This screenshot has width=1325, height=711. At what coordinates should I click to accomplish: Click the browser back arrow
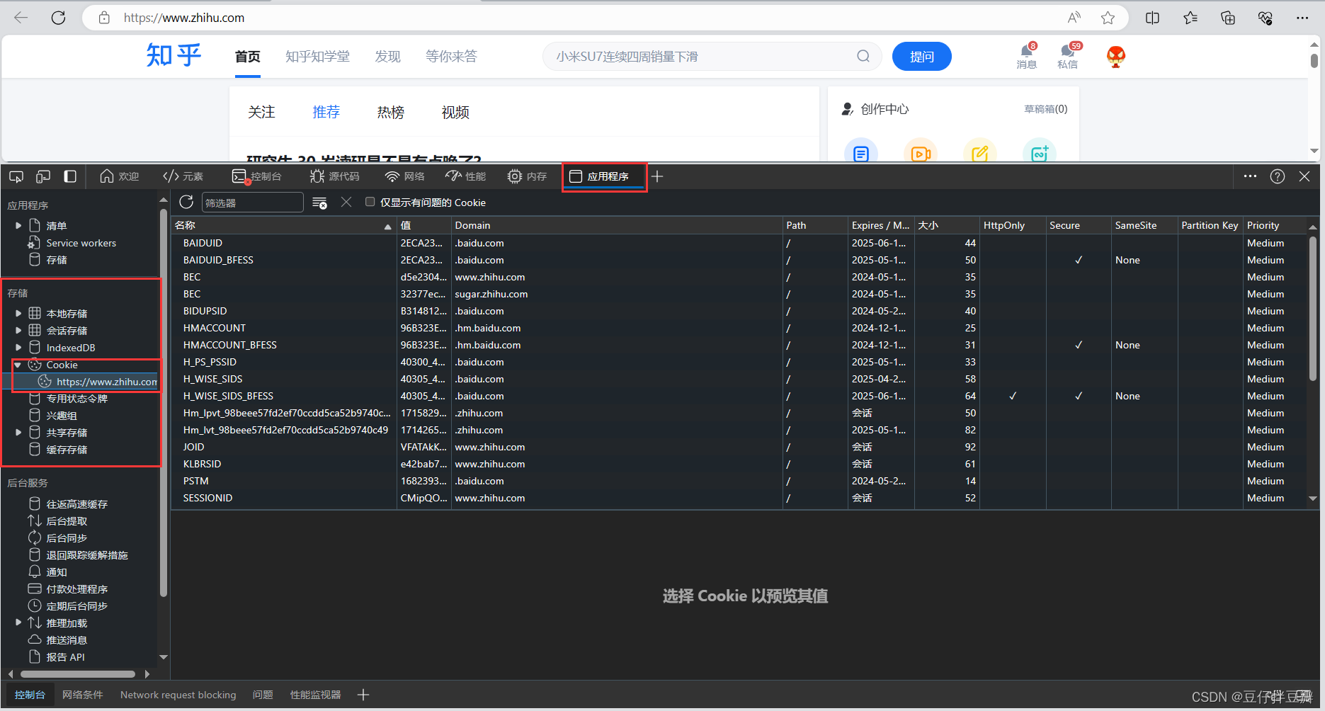[x=21, y=18]
